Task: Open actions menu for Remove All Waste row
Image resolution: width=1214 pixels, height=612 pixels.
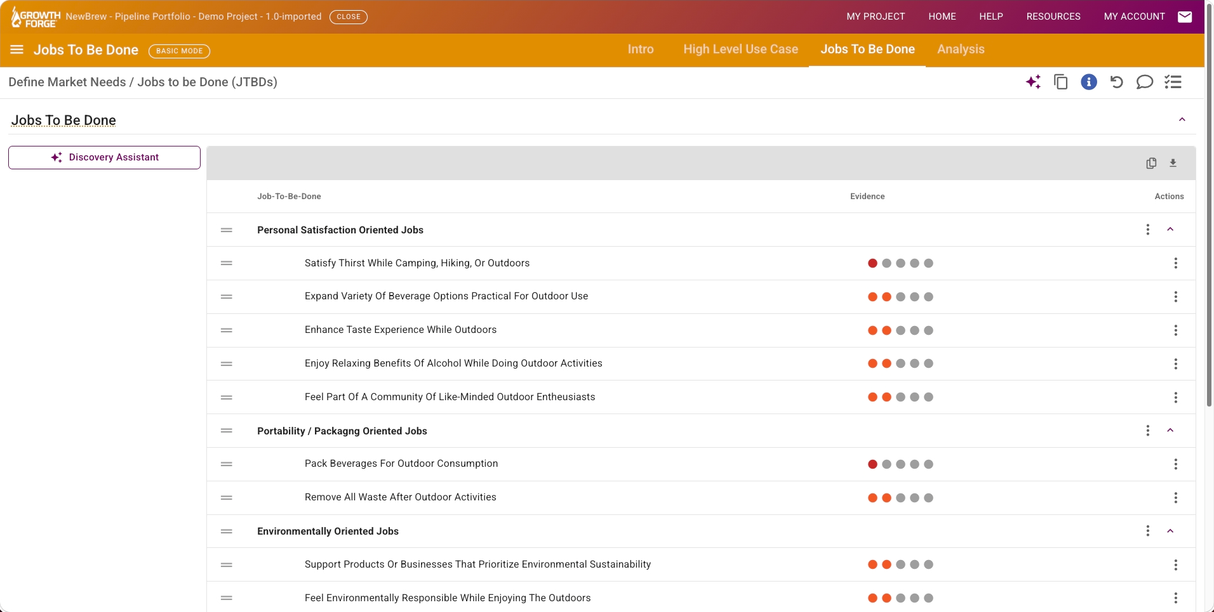Action: (1175, 498)
